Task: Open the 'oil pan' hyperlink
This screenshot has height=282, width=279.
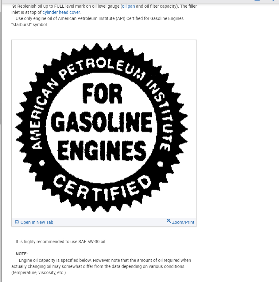Action: click(128, 6)
